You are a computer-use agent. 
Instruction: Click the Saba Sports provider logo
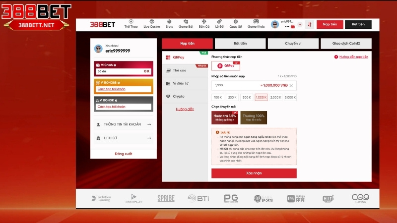pyautogui.click(x=264, y=199)
